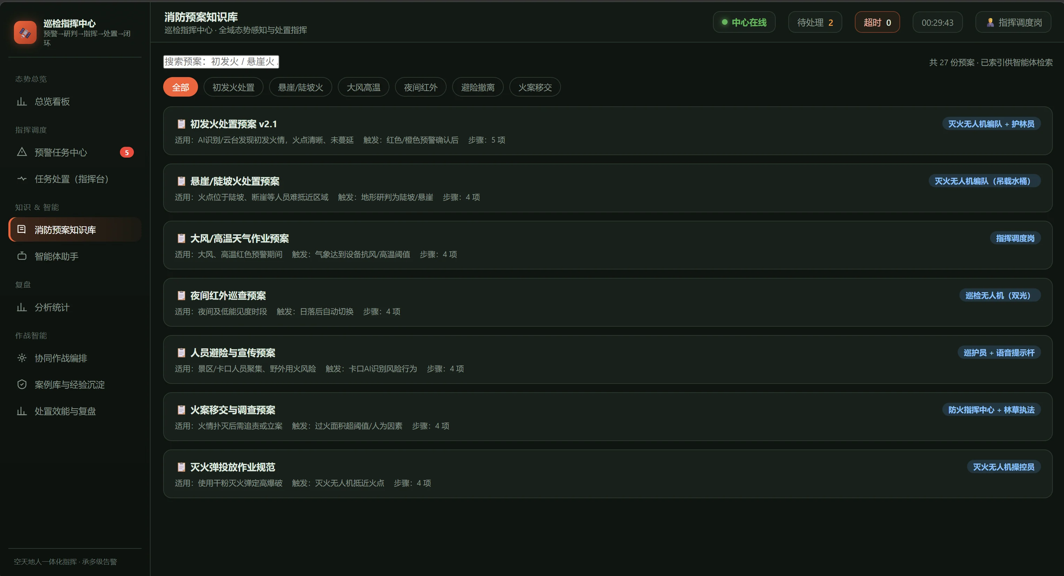Click the 消防预案知识库 document icon in sidebar
This screenshot has height=576, width=1064.
pos(22,229)
